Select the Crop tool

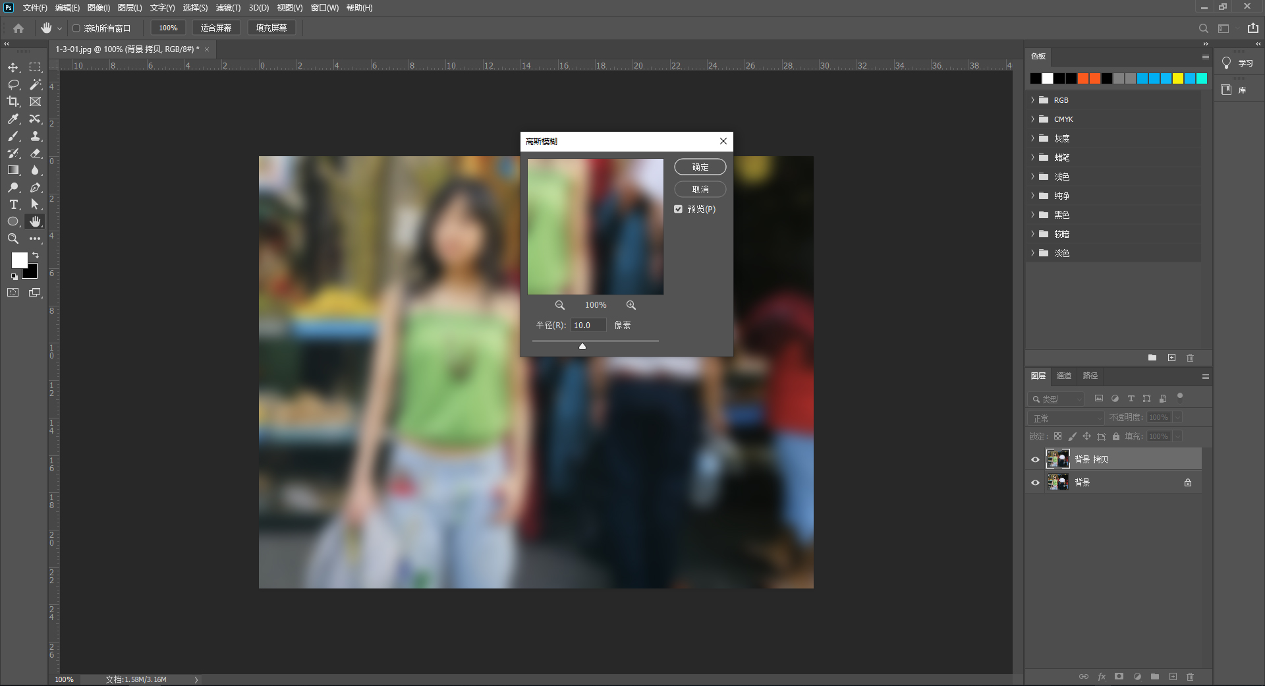[13, 101]
